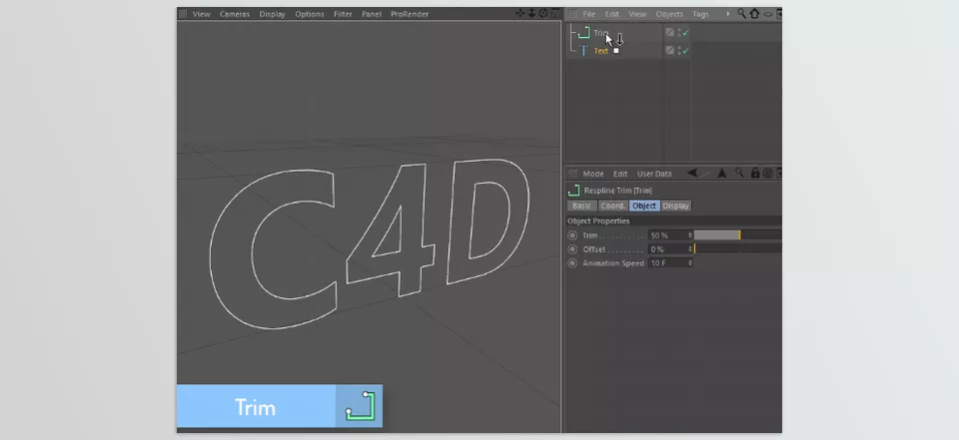Image resolution: width=959 pixels, height=440 pixels.
Task: Open the Object Manager File menu
Action: click(x=589, y=14)
